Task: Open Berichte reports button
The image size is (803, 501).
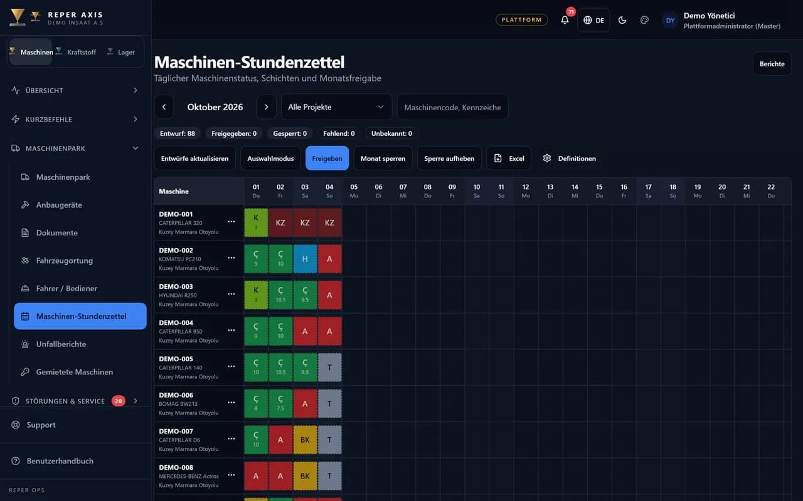Action: 772,64
